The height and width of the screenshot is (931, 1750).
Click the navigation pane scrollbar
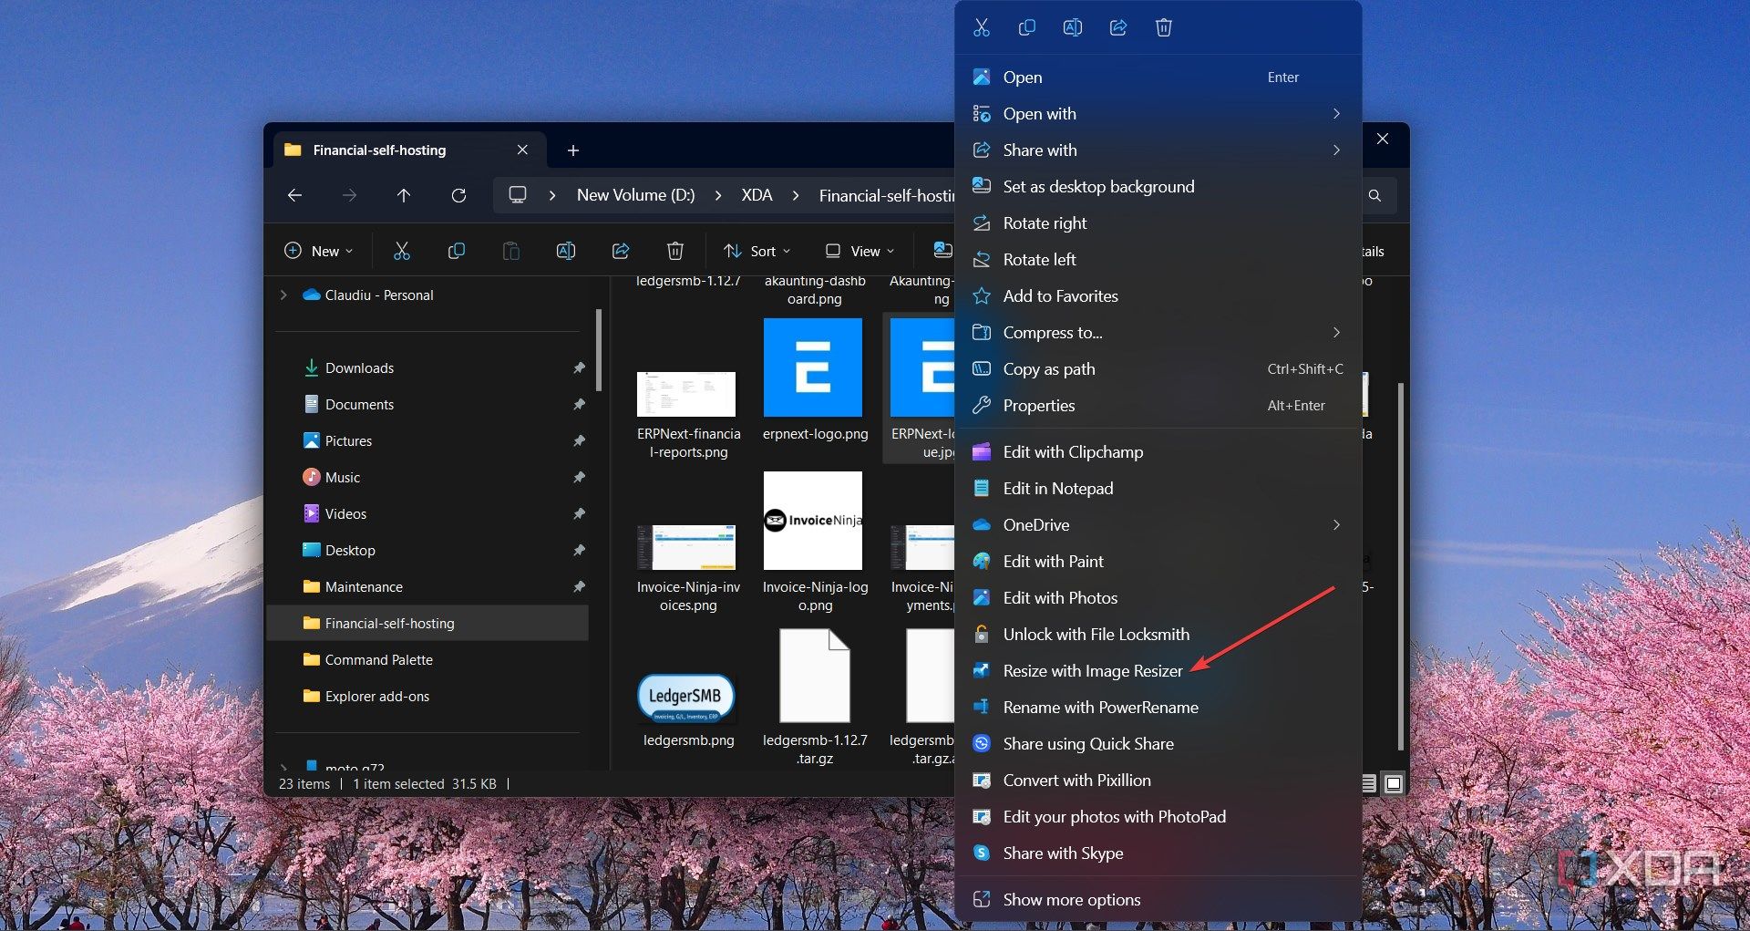click(599, 349)
